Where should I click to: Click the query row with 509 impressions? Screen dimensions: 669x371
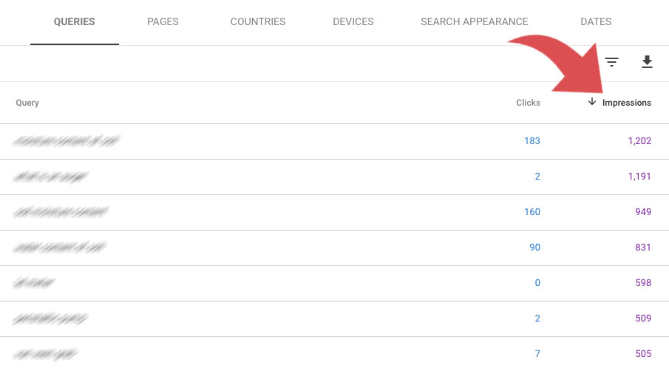click(x=334, y=319)
